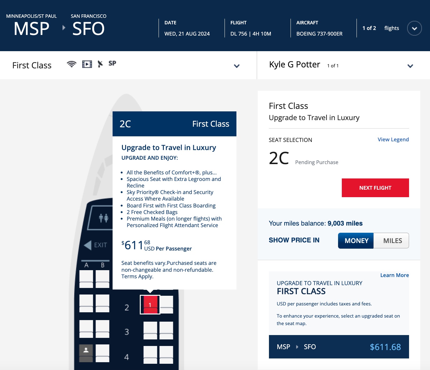Click the SP Sky Priority icon

pyautogui.click(x=112, y=63)
